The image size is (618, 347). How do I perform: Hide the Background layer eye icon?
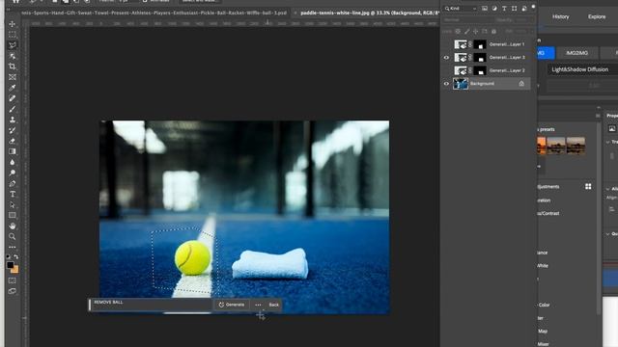446,84
